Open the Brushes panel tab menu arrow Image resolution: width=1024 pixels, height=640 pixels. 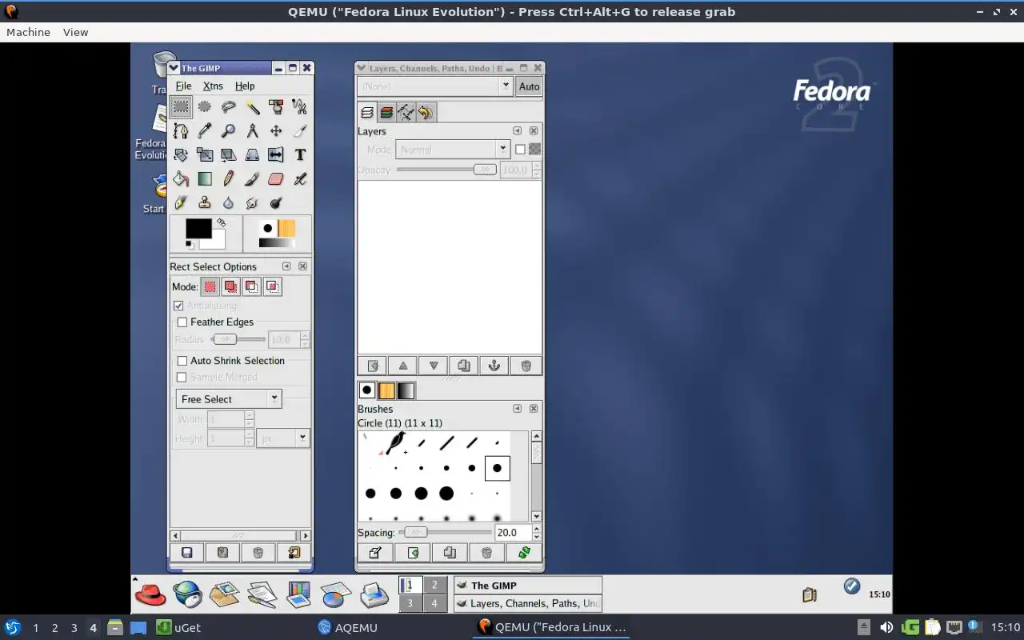(518, 409)
